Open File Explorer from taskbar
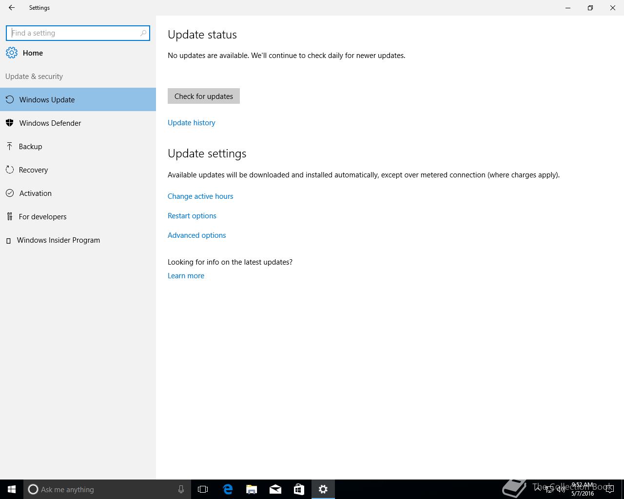The width and height of the screenshot is (624, 499). (252, 489)
